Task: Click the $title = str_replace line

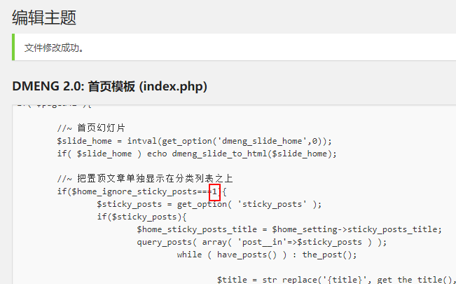Action: click(336, 280)
